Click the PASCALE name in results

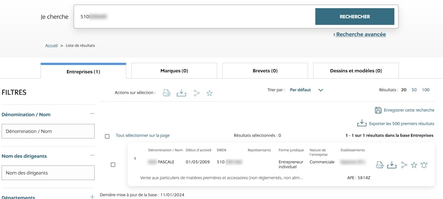166,162
